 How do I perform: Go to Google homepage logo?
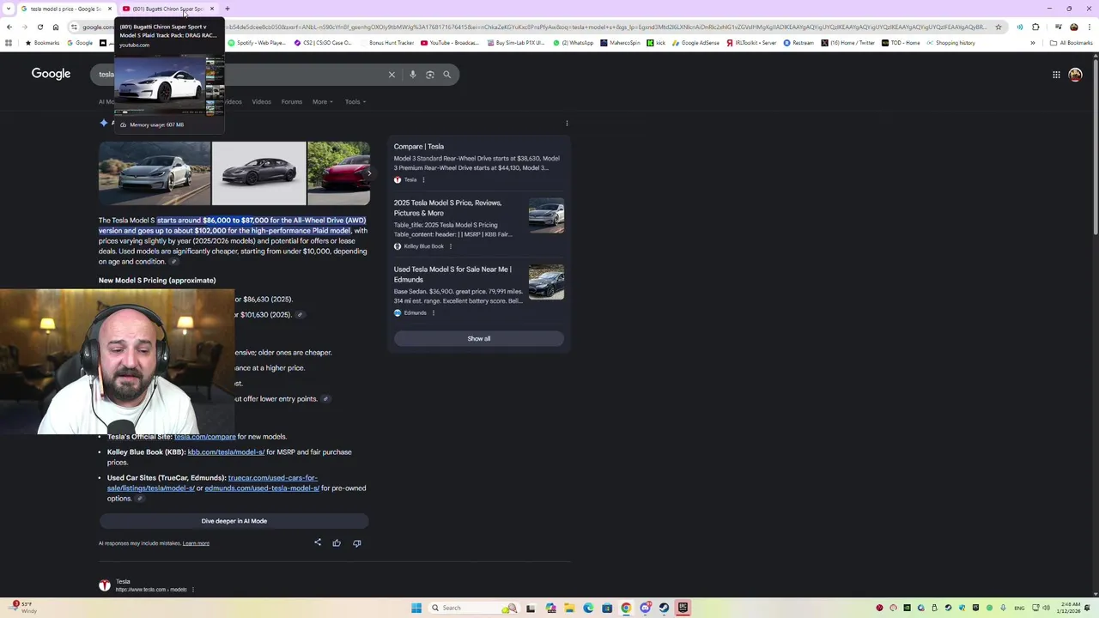[x=51, y=74]
